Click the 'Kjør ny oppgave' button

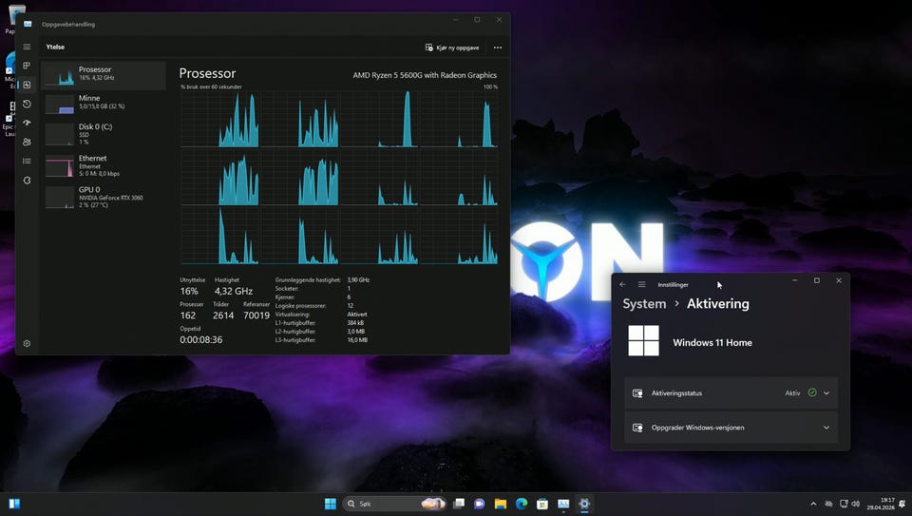pyautogui.click(x=452, y=48)
